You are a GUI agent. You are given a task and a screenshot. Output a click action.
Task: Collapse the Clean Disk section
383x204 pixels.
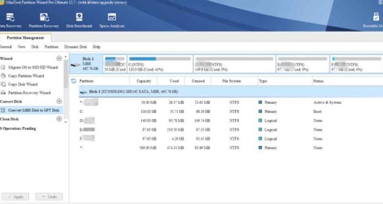click(x=59, y=119)
